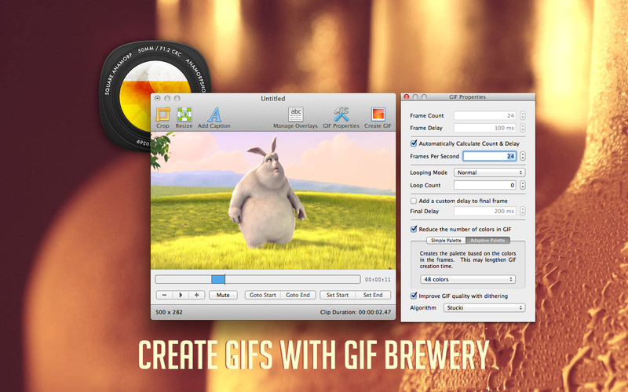This screenshot has width=628, height=392.
Task: Click the Untitled window title
Action: [273, 99]
